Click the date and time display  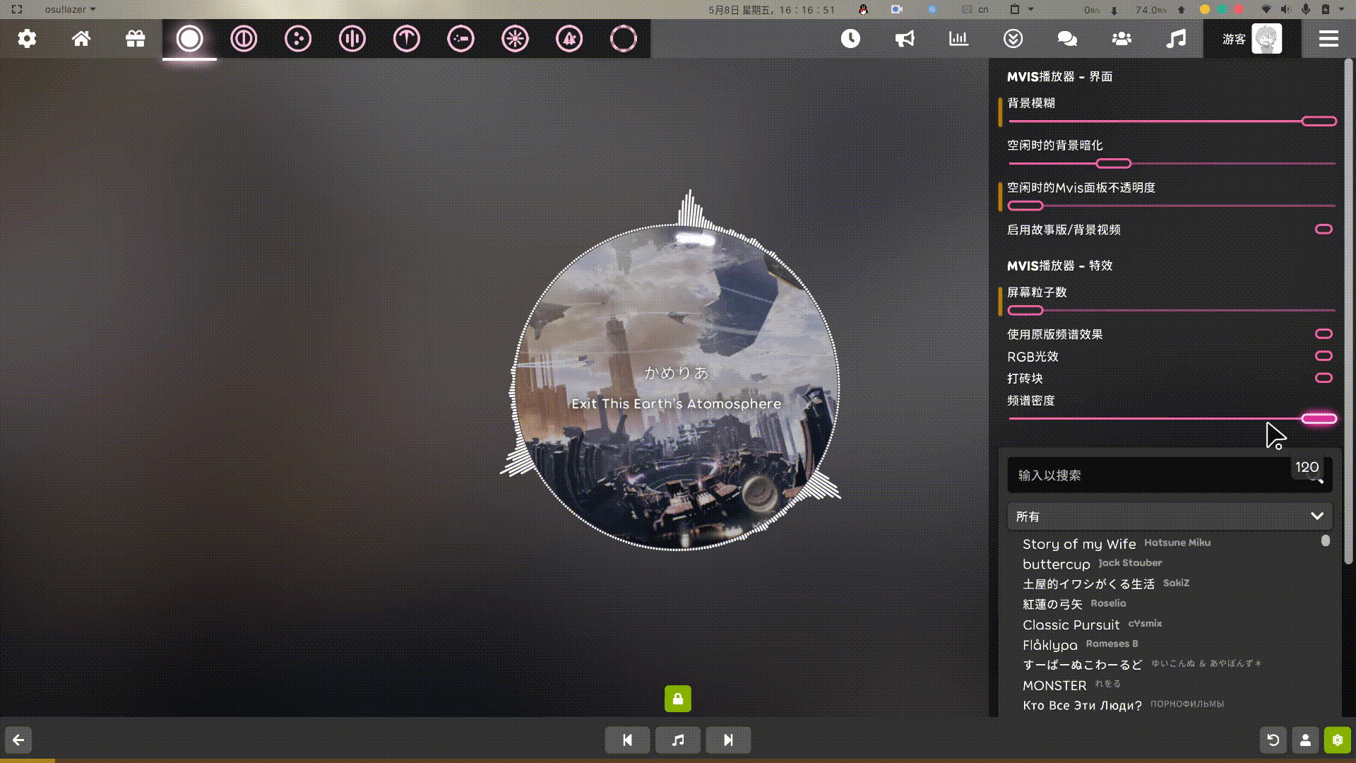click(x=771, y=10)
